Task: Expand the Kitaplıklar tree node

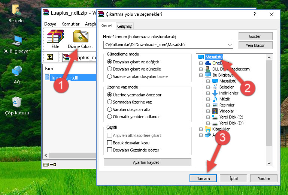Action: 201,129
